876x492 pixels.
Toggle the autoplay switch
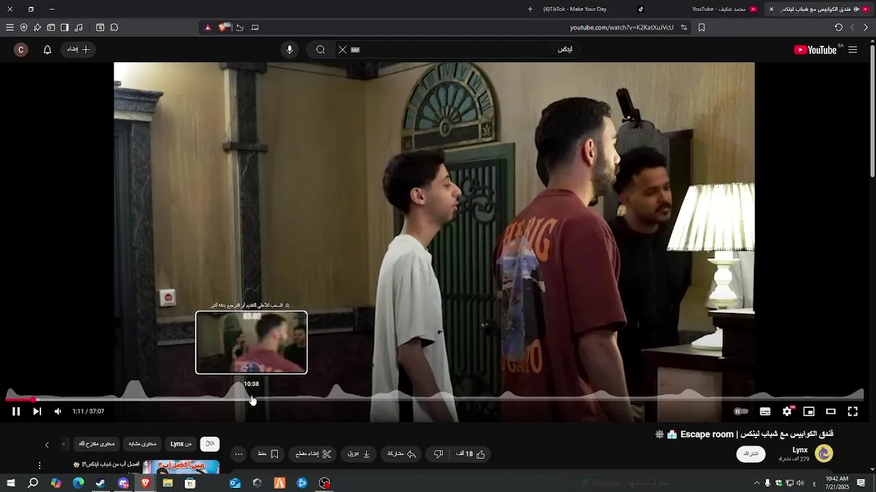click(740, 411)
